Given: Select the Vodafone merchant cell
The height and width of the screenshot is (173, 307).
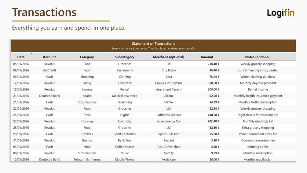Looking at the screenshot, I should (169, 159).
